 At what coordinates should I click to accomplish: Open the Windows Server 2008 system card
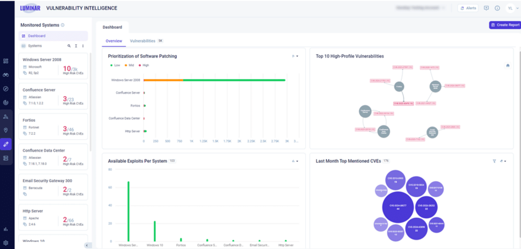point(53,67)
